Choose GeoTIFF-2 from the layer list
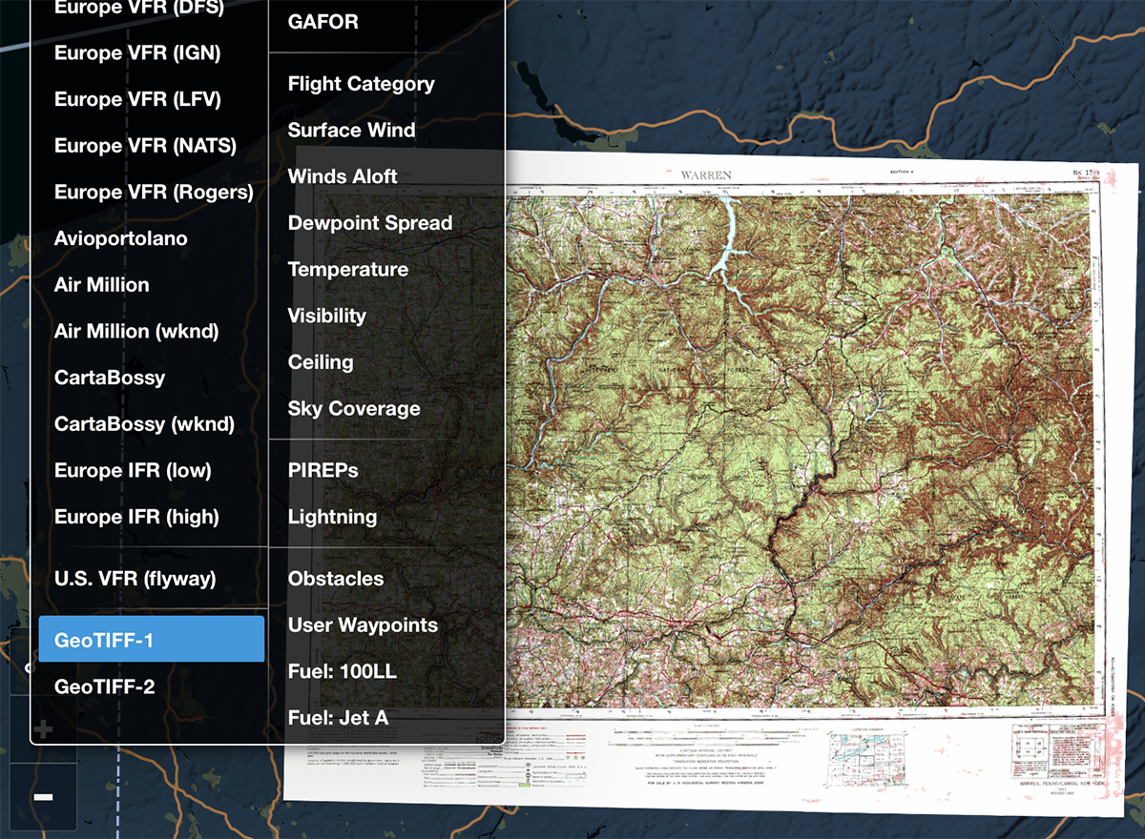 (x=105, y=686)
